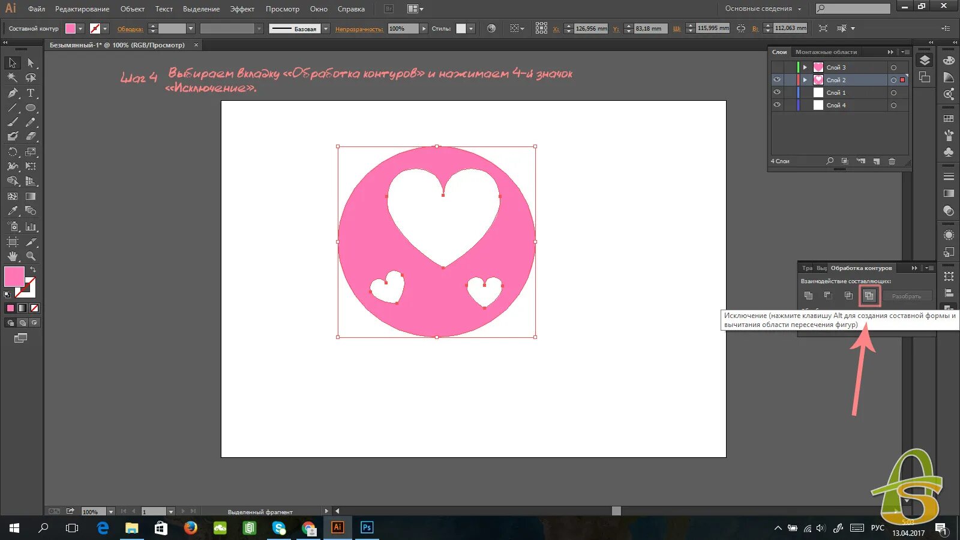The image size is (960, 540).
Task: Delete layer using Layers panel trash icon
Action: point(892,161)
